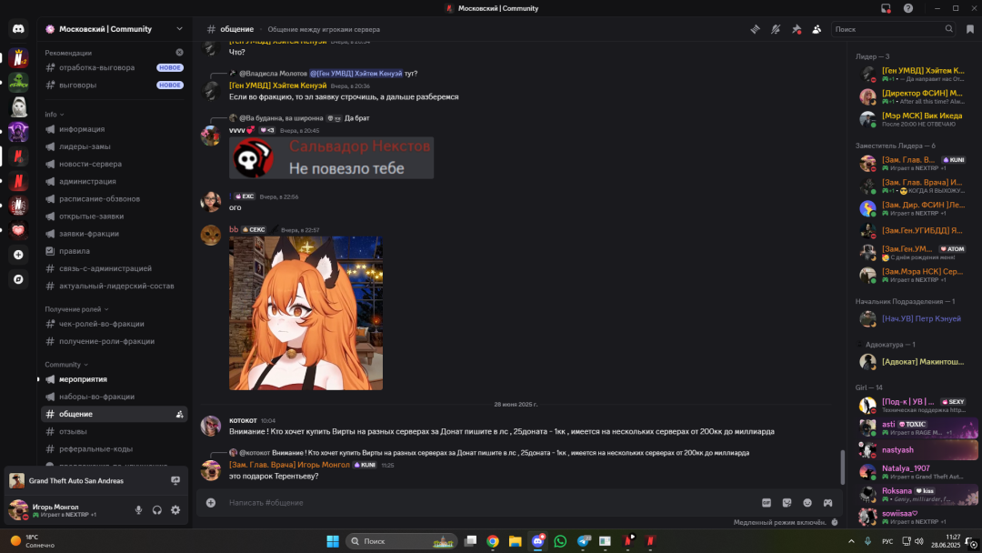This screenshot has height=553, width=982.
Task: Open the inbox icon in title bar
Action: (886, 8)
